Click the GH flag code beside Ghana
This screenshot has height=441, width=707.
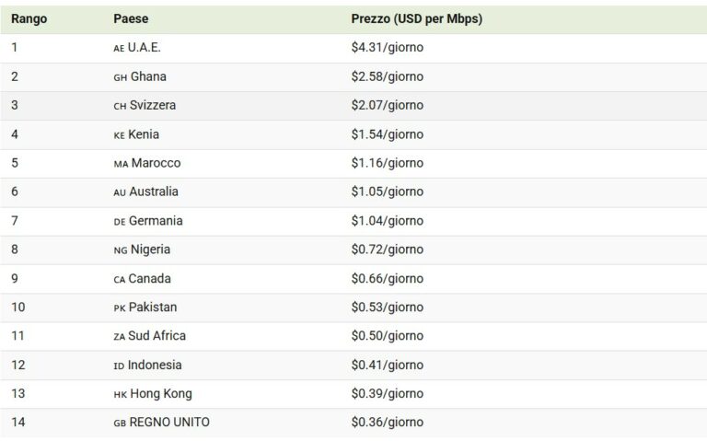tap(120, 77)
